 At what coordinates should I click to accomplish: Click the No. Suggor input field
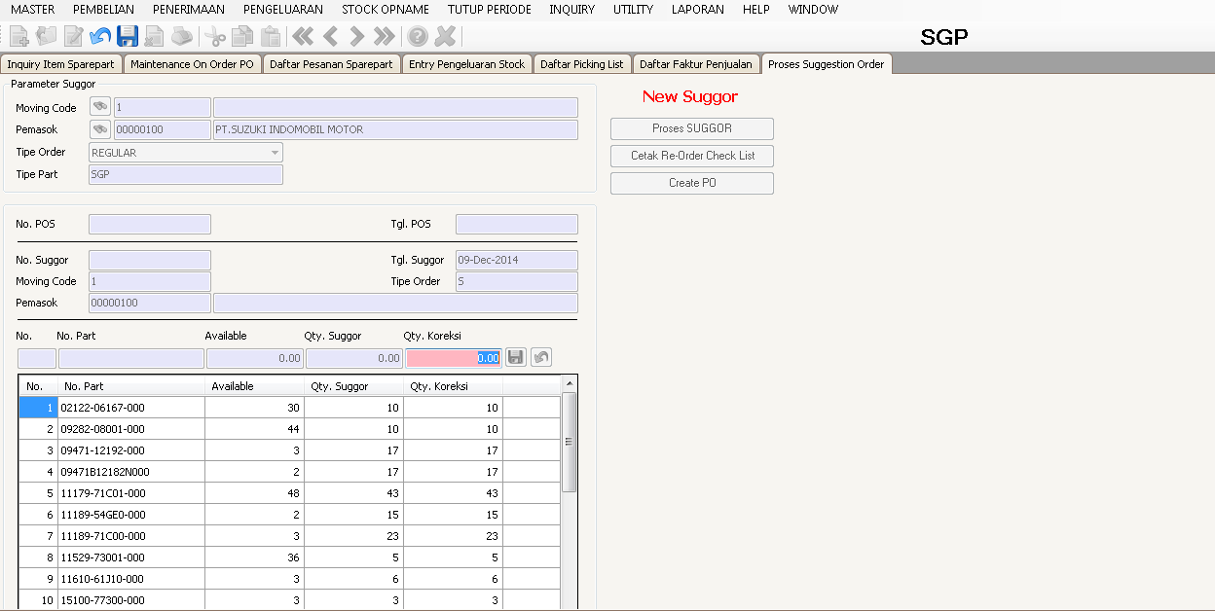click(150, 260)
